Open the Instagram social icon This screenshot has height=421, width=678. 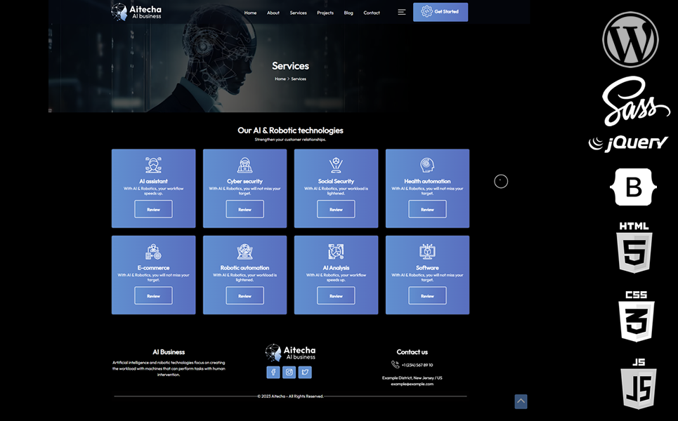tap(289, 373)
